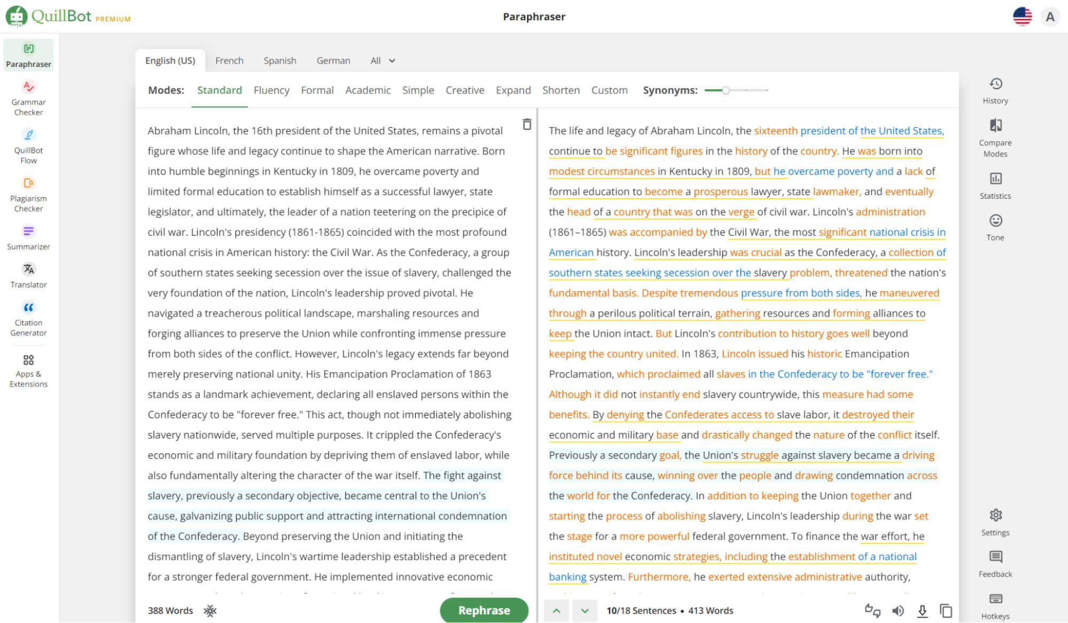Open the History panel
This screenshot has width=1068, height=623.
pos(995,90)
